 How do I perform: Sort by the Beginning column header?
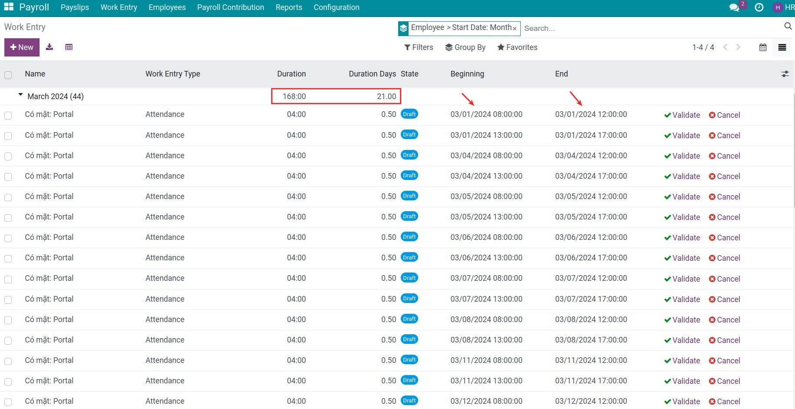tap(467, 74)
